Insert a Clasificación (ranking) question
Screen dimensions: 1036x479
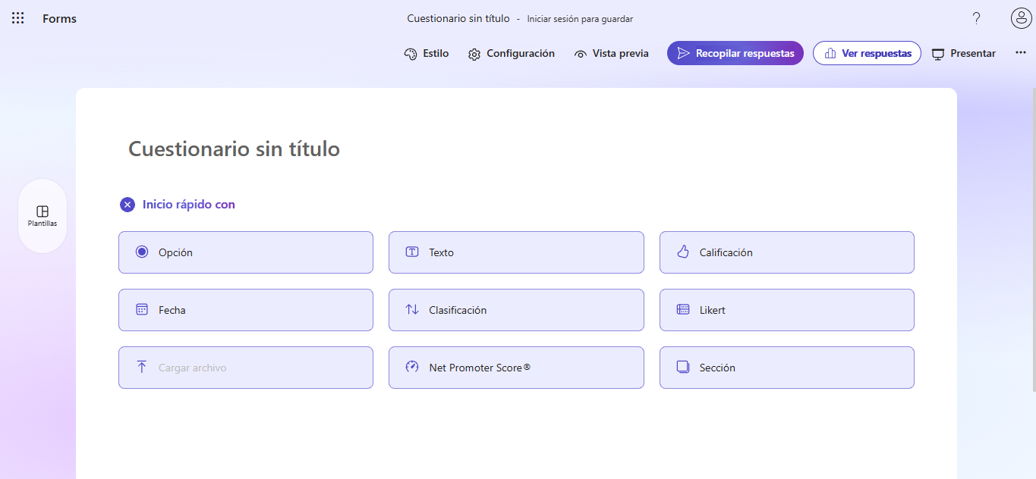516,309
